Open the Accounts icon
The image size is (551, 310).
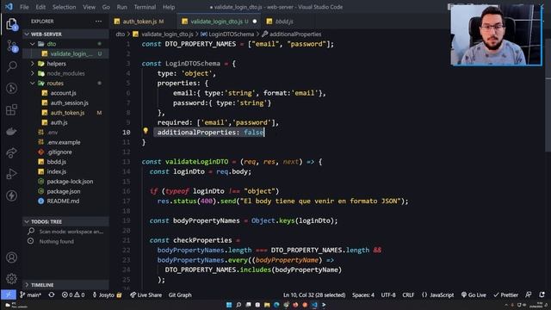11,257
